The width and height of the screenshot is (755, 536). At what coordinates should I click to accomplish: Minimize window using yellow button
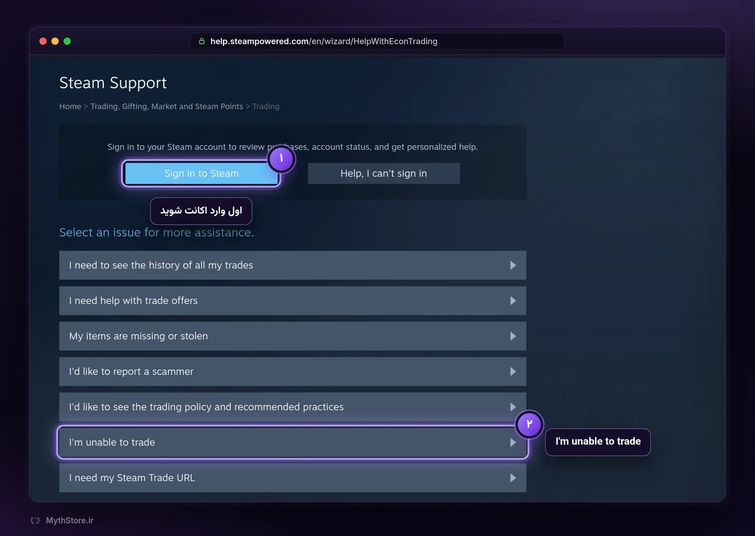(55, 41)
